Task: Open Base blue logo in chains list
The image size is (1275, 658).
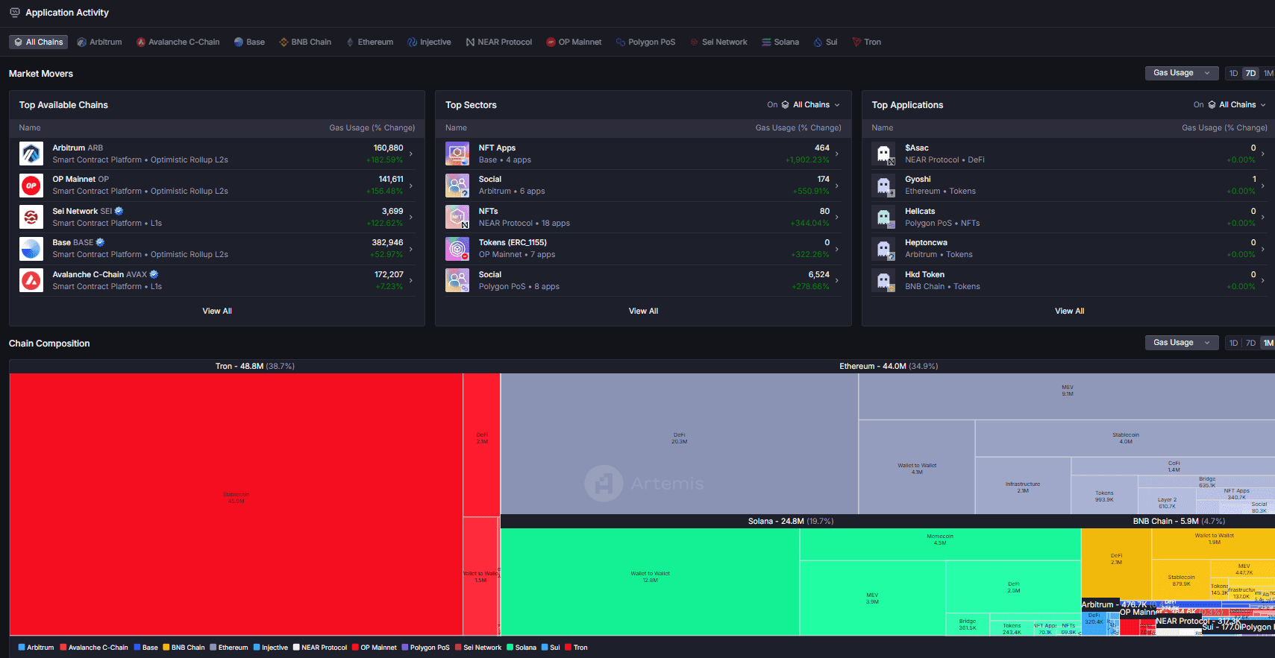Action: click(31, 248)
